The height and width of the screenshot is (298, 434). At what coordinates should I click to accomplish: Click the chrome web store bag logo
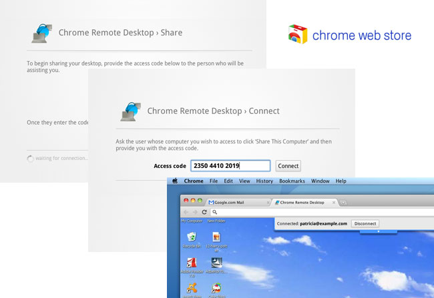(298, 34)
